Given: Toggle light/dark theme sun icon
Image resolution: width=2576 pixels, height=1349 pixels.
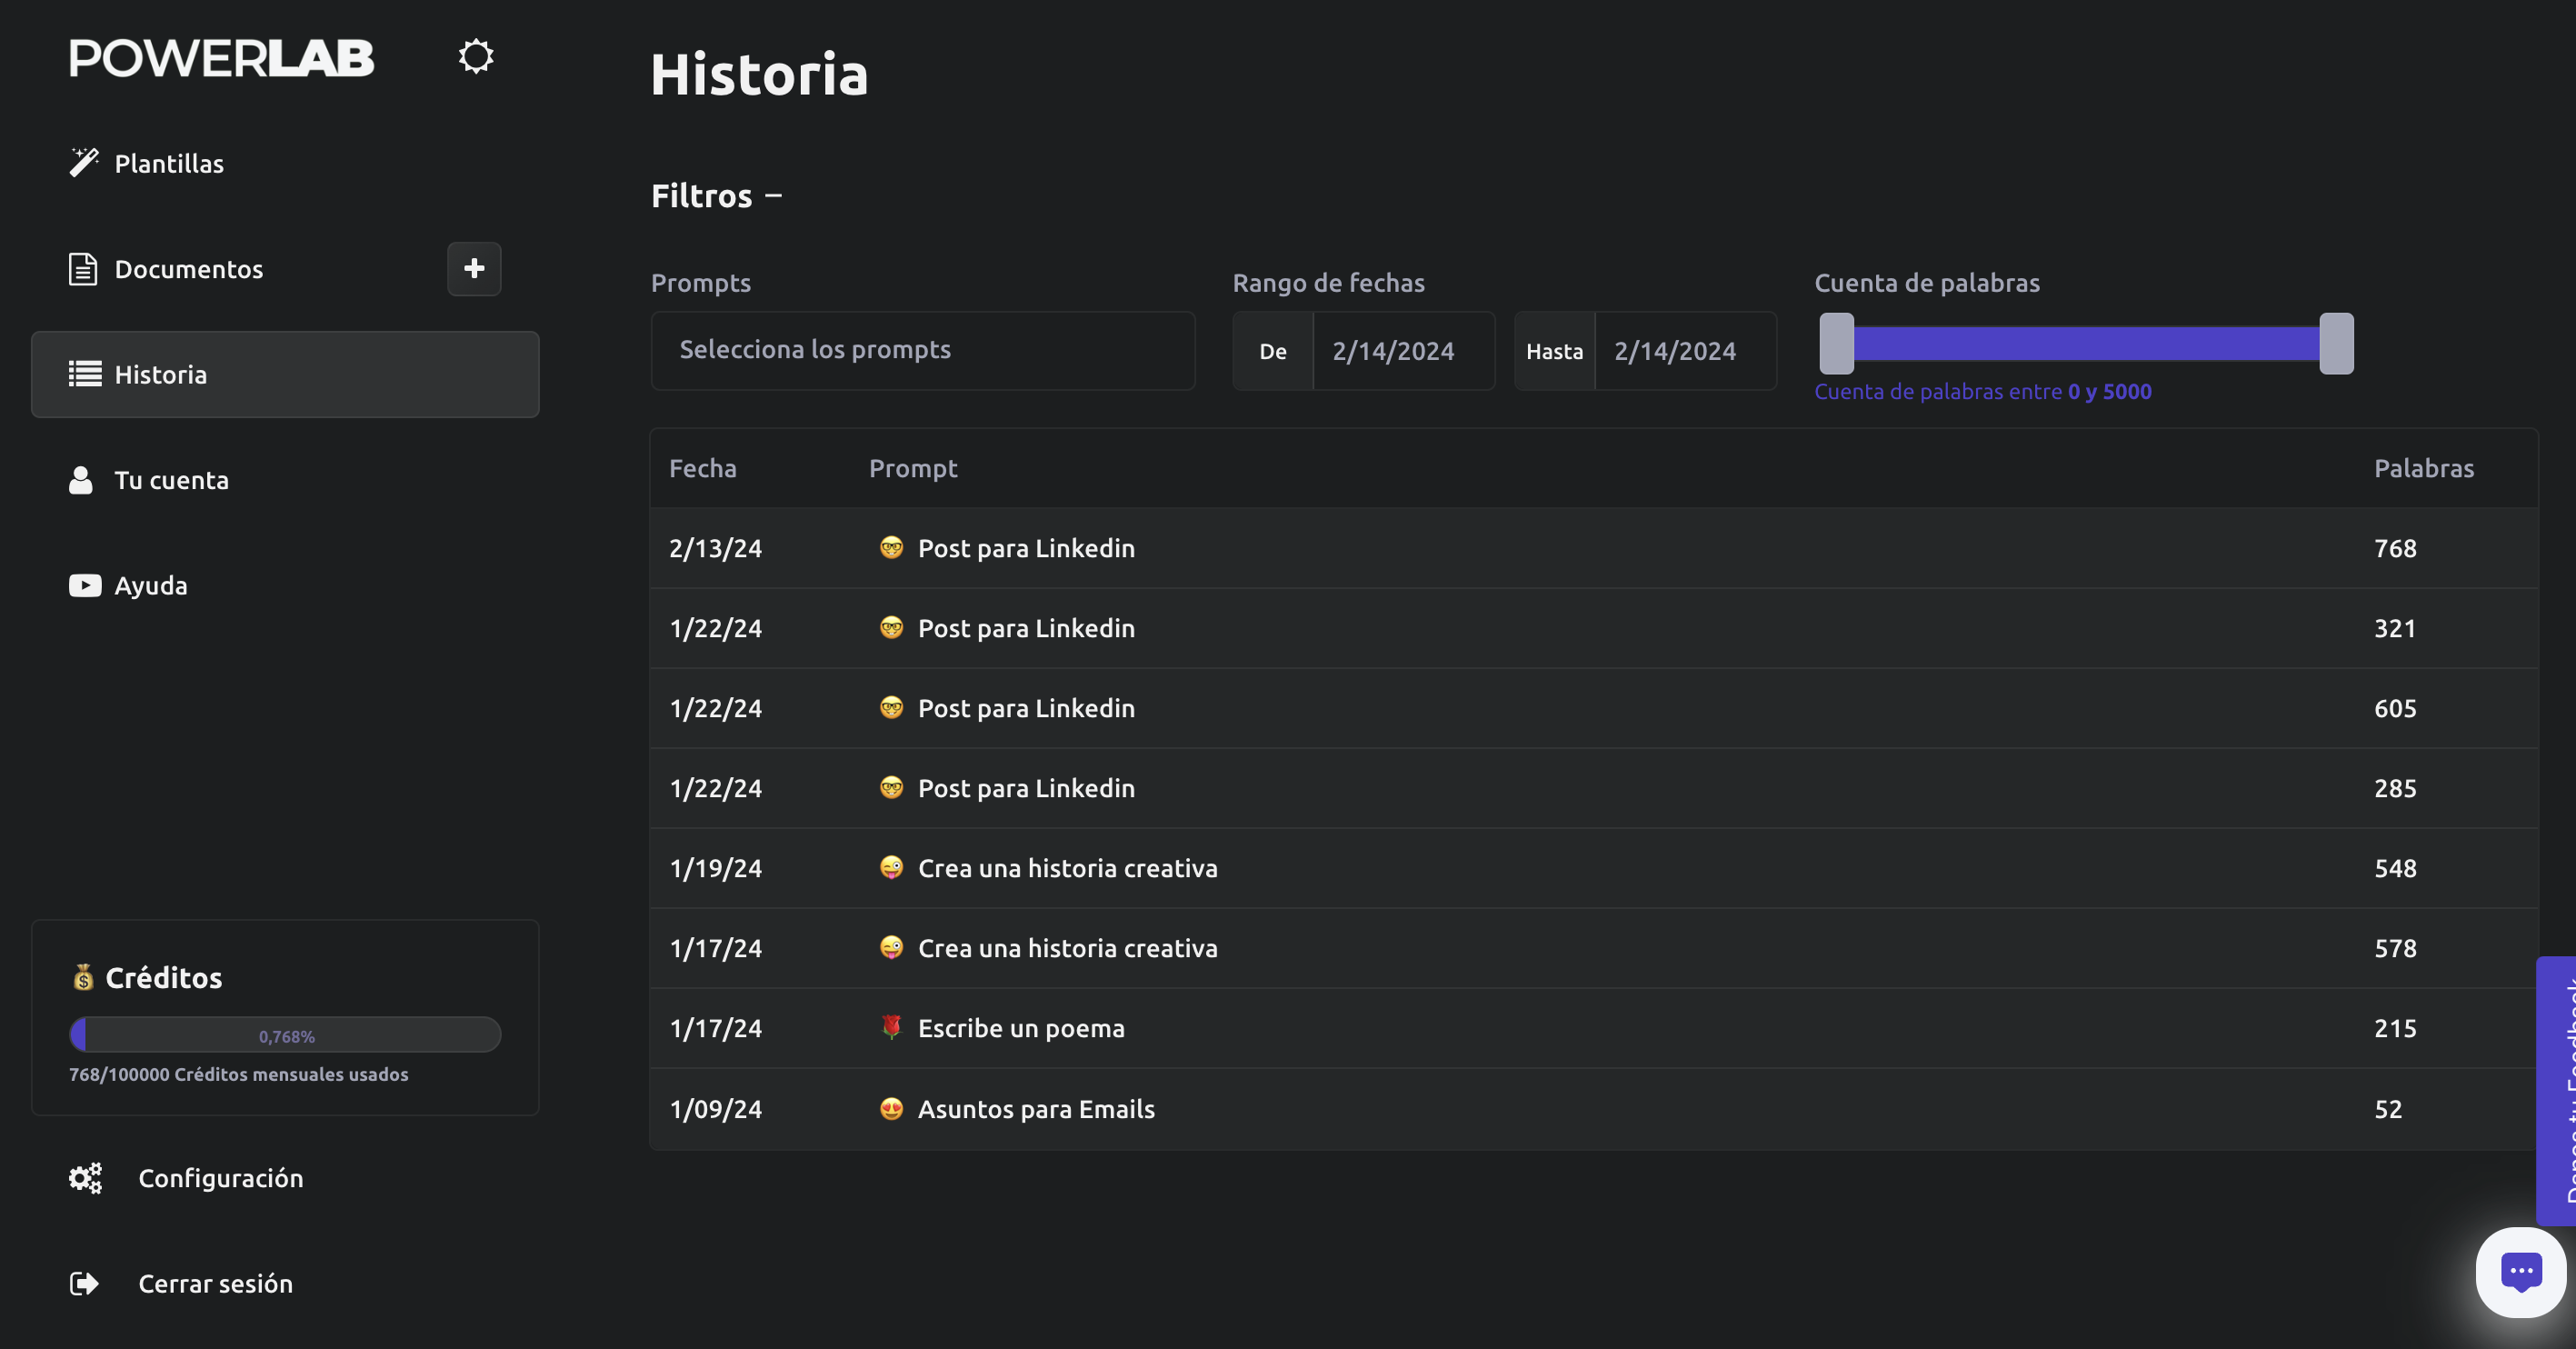Looking at the screenshot, I should pyautogui.click(x=476, y=56).
